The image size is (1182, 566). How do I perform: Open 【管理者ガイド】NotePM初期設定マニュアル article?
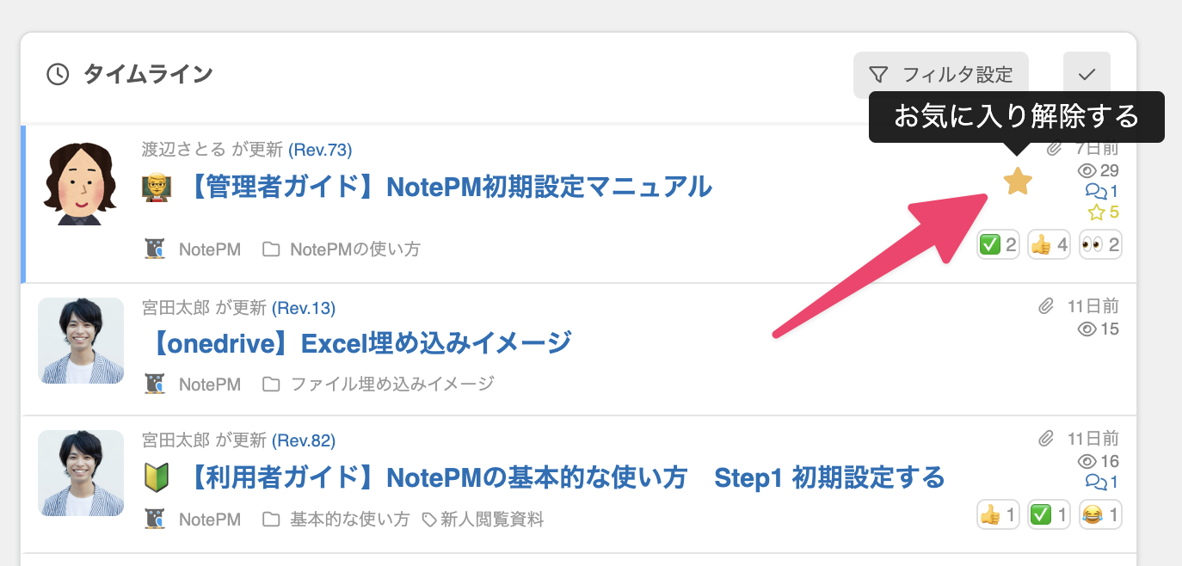447,187
